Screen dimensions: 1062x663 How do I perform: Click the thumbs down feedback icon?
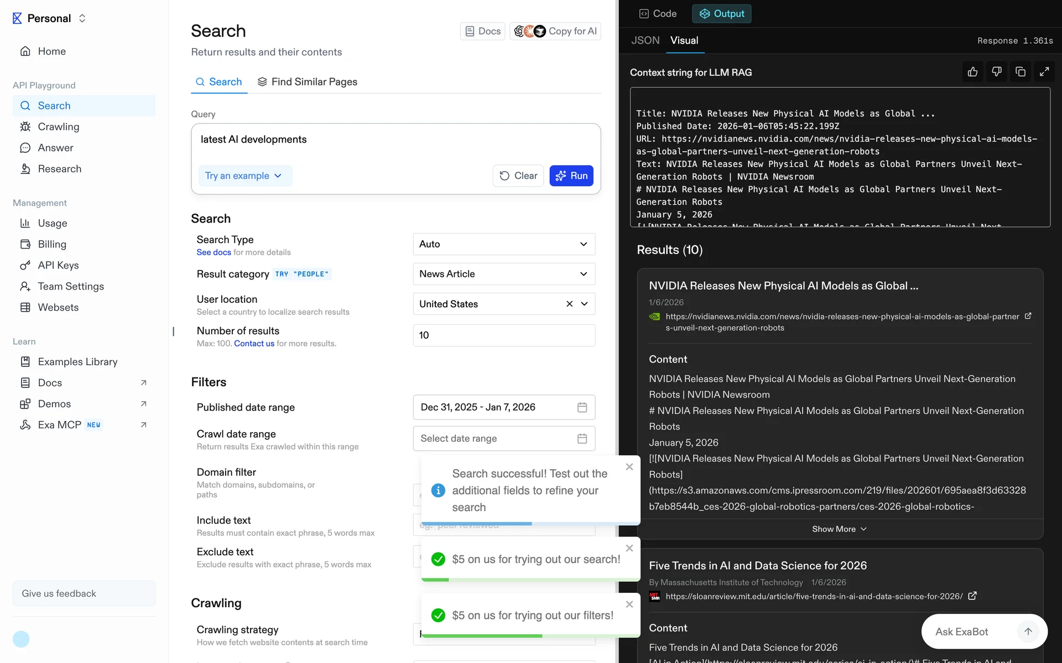[996, 72]
